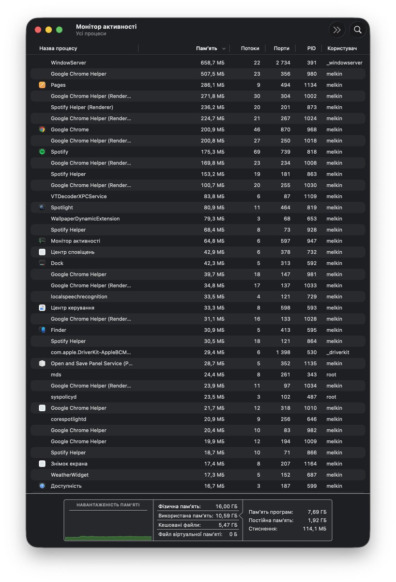Screen dimensions: 396x582
Task: Select Spotify Helper PID 863 row
Action: (198, 174)
